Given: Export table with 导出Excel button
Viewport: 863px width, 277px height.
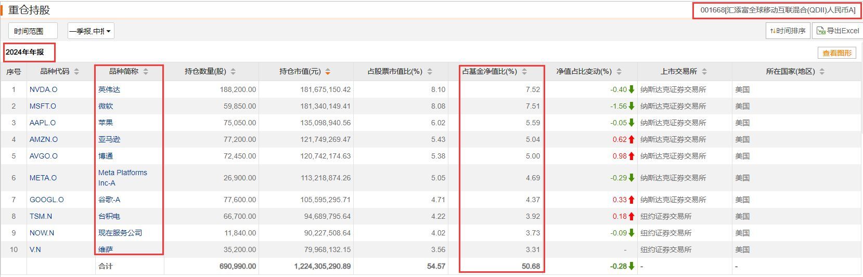Looking at the screenshot, I should pyautogui.click(x=838, y=31).
